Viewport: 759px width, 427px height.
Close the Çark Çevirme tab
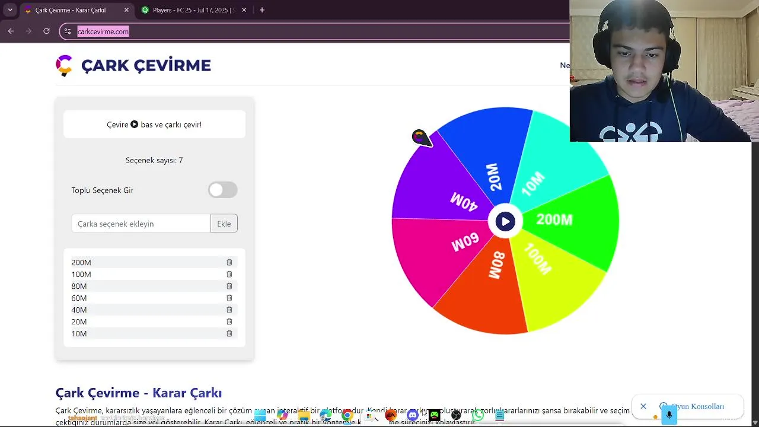126,10
